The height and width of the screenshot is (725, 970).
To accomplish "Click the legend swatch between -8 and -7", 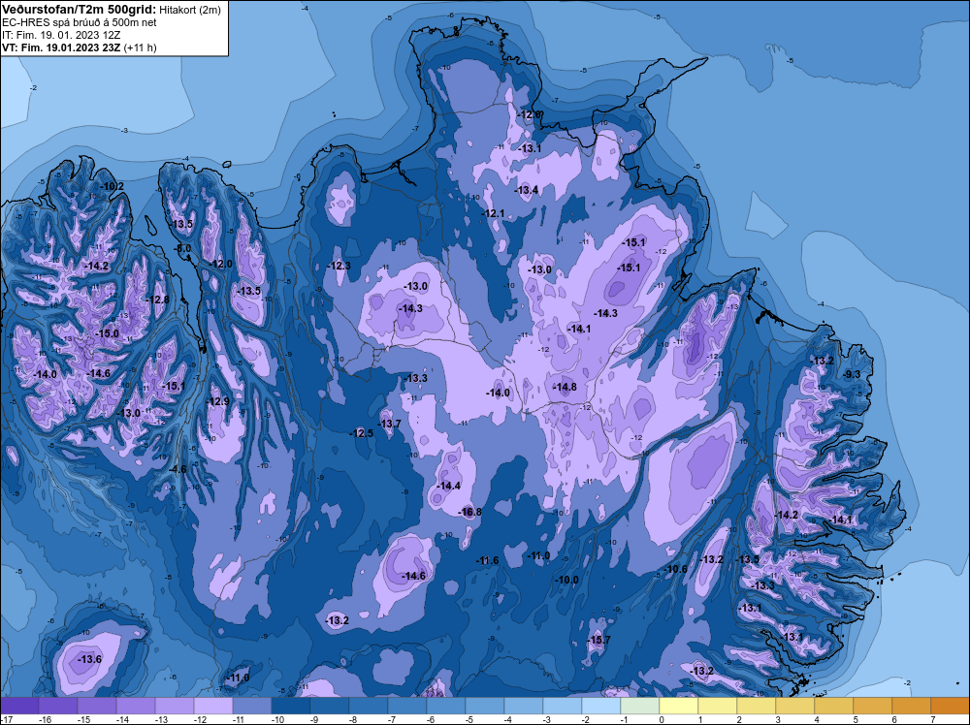I will point(369,706).
